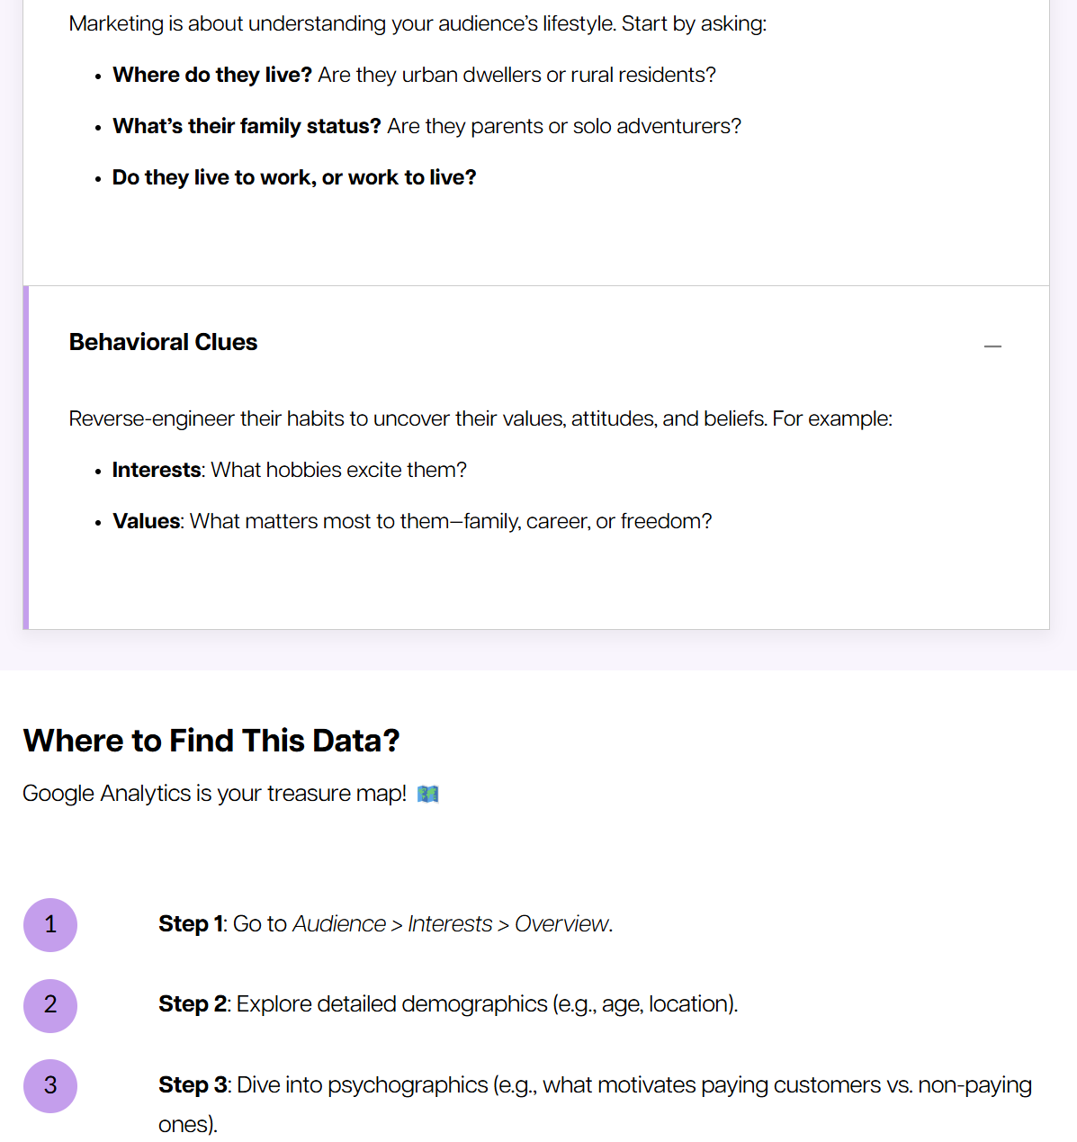Click the purple number 3 step circle
This screenshot has width=1077, height=1142.
50,1085
